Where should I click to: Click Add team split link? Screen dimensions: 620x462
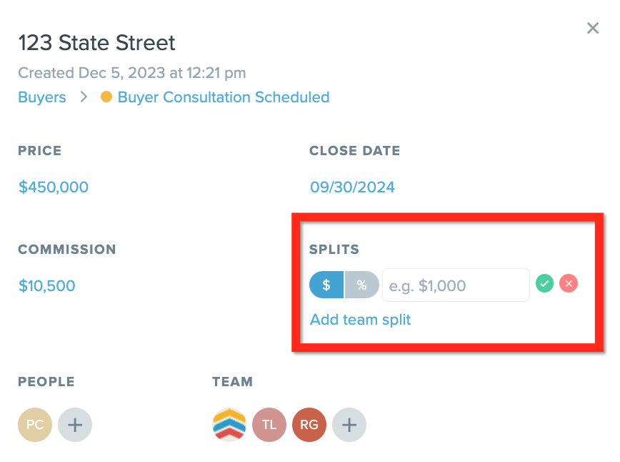tap(360, 320)
